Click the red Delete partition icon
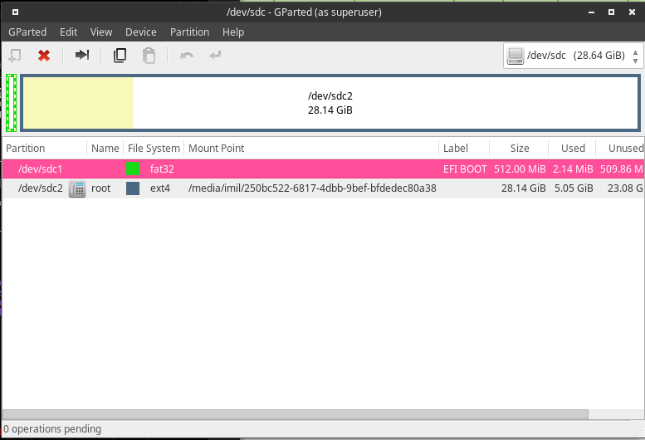The width and height of the screenshot is (645, 440). (x=44, y=56)
